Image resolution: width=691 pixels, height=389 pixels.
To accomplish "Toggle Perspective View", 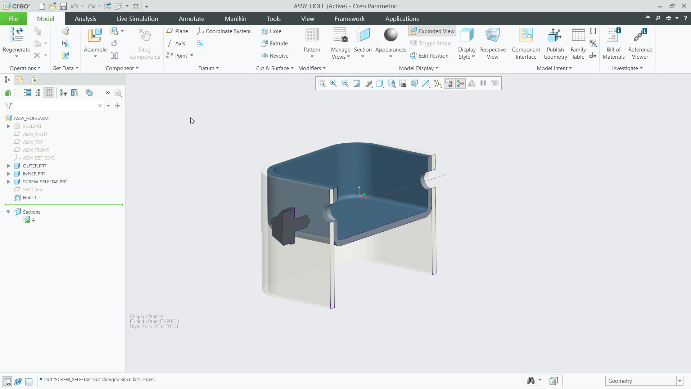I will pos(492,44).
